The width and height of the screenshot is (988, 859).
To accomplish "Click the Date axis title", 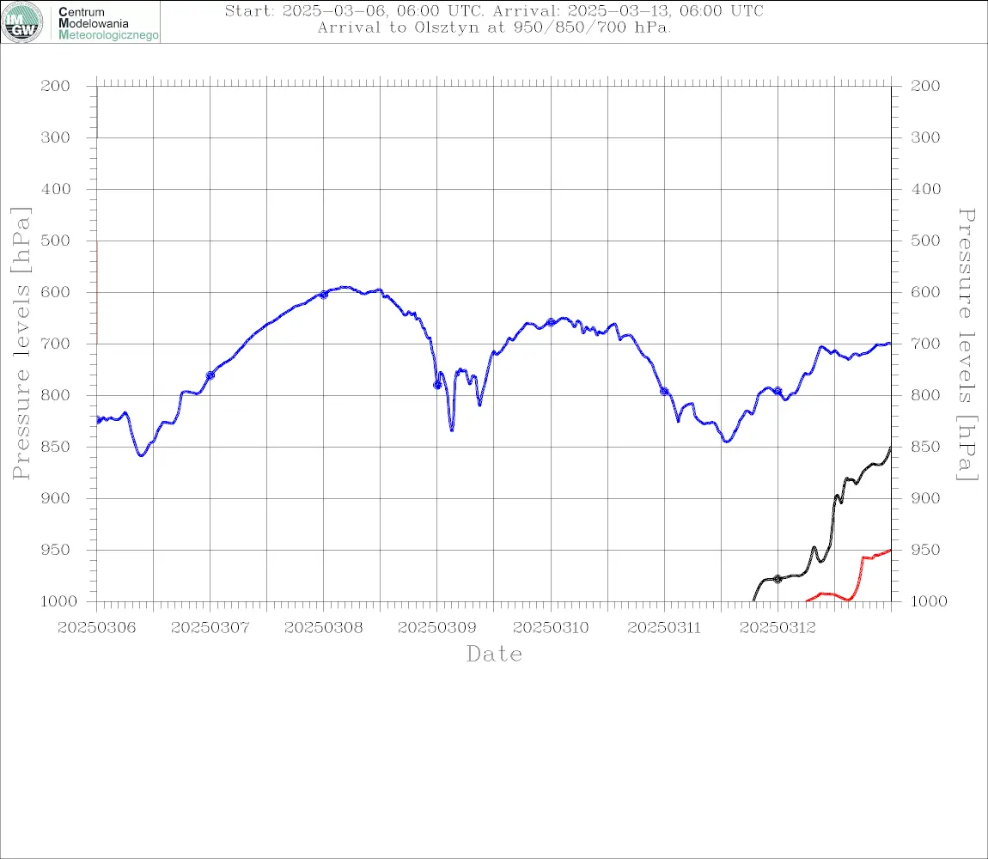I will click(494, 655).
